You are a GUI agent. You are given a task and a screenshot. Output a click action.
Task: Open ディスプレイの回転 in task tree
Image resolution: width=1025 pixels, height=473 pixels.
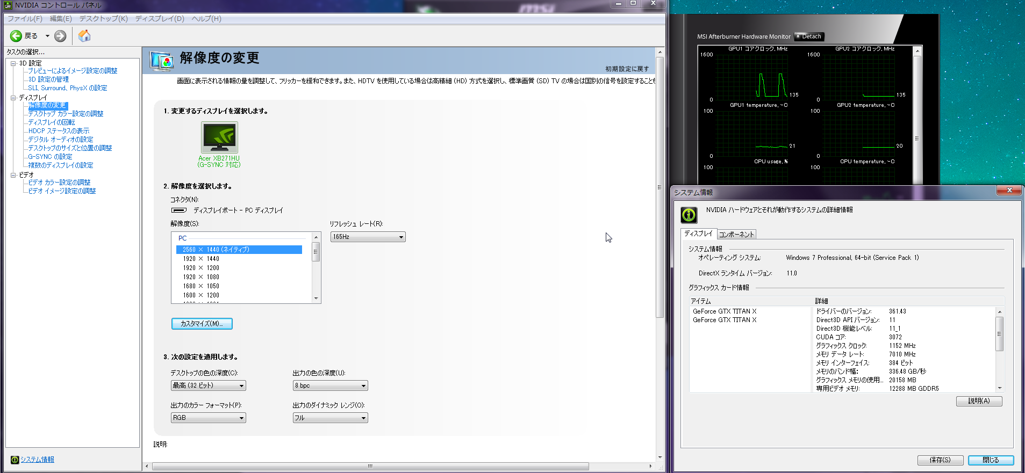click(52, 122)
